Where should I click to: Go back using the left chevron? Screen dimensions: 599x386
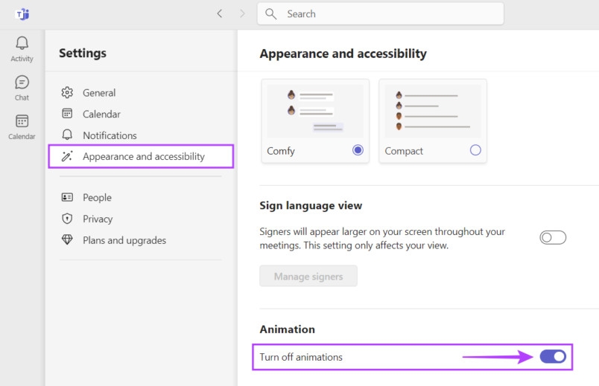(x=219, y=13)
